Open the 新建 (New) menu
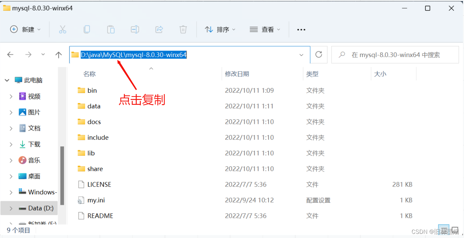 (x=25, y=29)
